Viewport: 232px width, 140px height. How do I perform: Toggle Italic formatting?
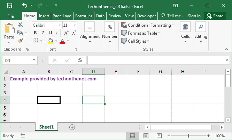43,33
